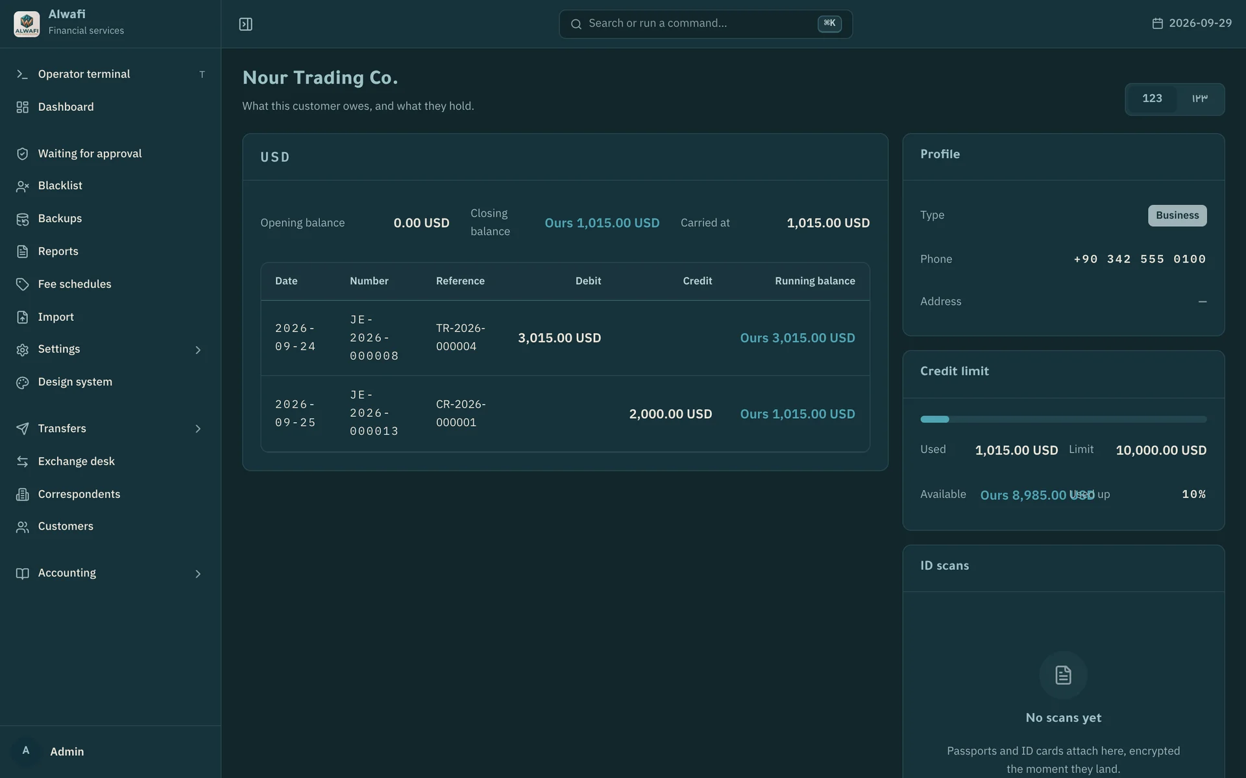Click the Reports document icon
This screenshot has width=1246, height=778.
pyautogui.click(x=22, y=252)
